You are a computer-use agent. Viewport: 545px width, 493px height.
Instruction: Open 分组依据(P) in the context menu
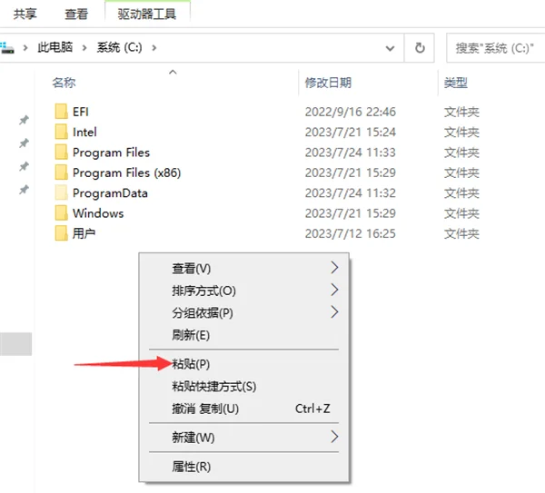(244, 312)
